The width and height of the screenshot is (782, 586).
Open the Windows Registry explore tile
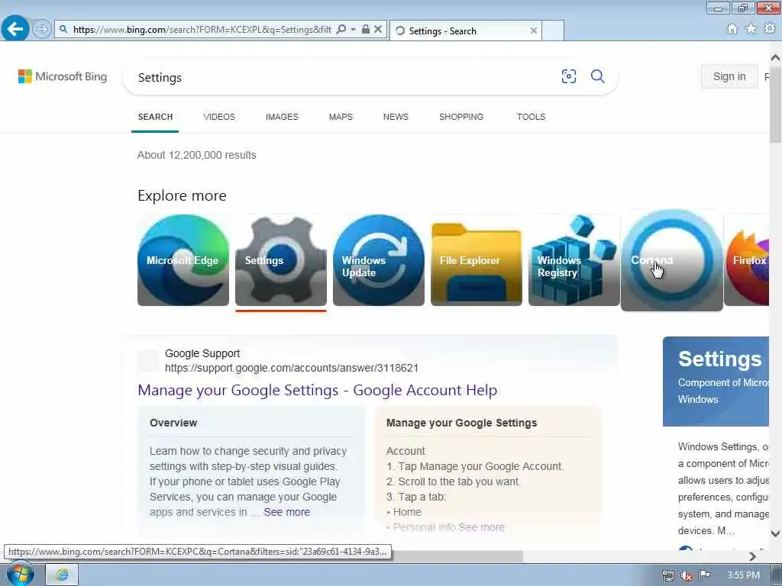pyautogui.click(x=574, y=260)
